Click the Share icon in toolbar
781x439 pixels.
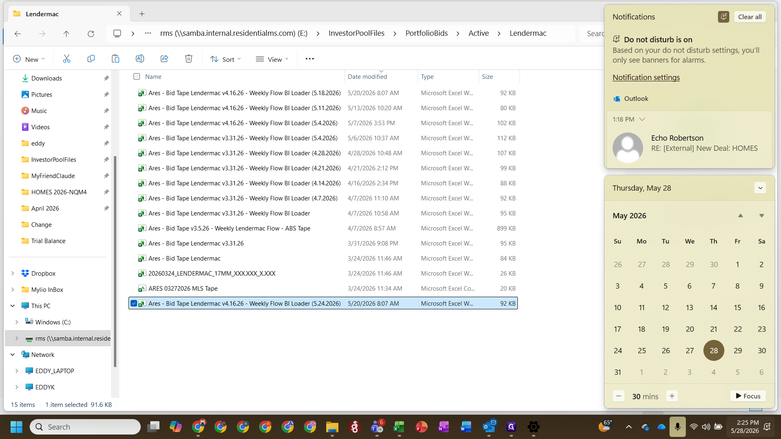[x=164, y=59]
